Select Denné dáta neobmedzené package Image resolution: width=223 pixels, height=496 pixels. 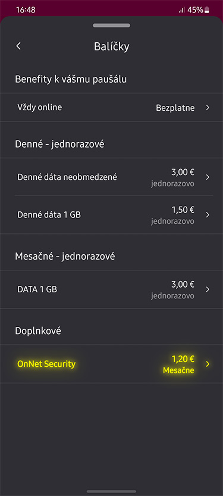pyautogui.click(x=112, y=177)
